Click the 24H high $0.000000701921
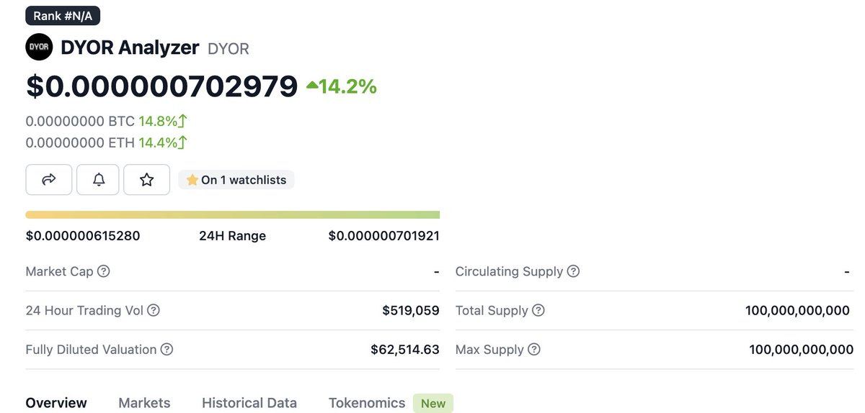Screen dimensions: 865x413 point(383,235)
